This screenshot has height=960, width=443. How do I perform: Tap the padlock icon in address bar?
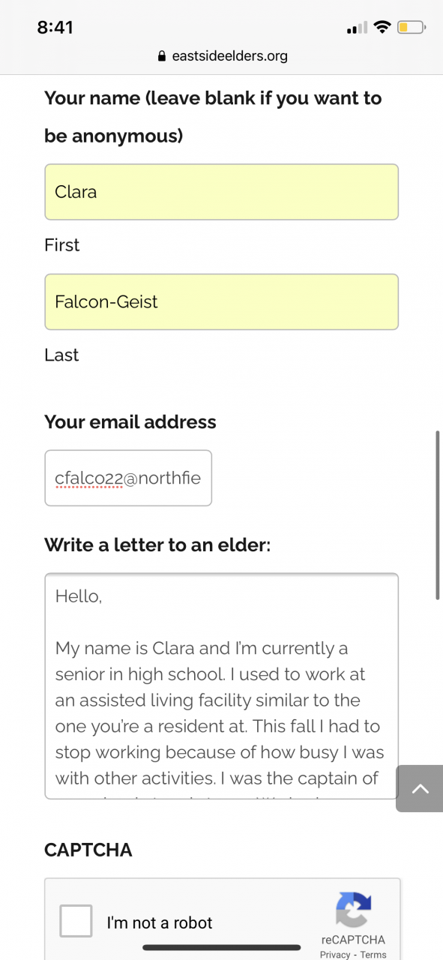click(161, 56)
